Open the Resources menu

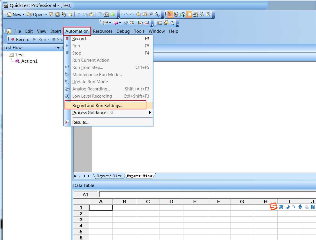[x=102, y=31]
